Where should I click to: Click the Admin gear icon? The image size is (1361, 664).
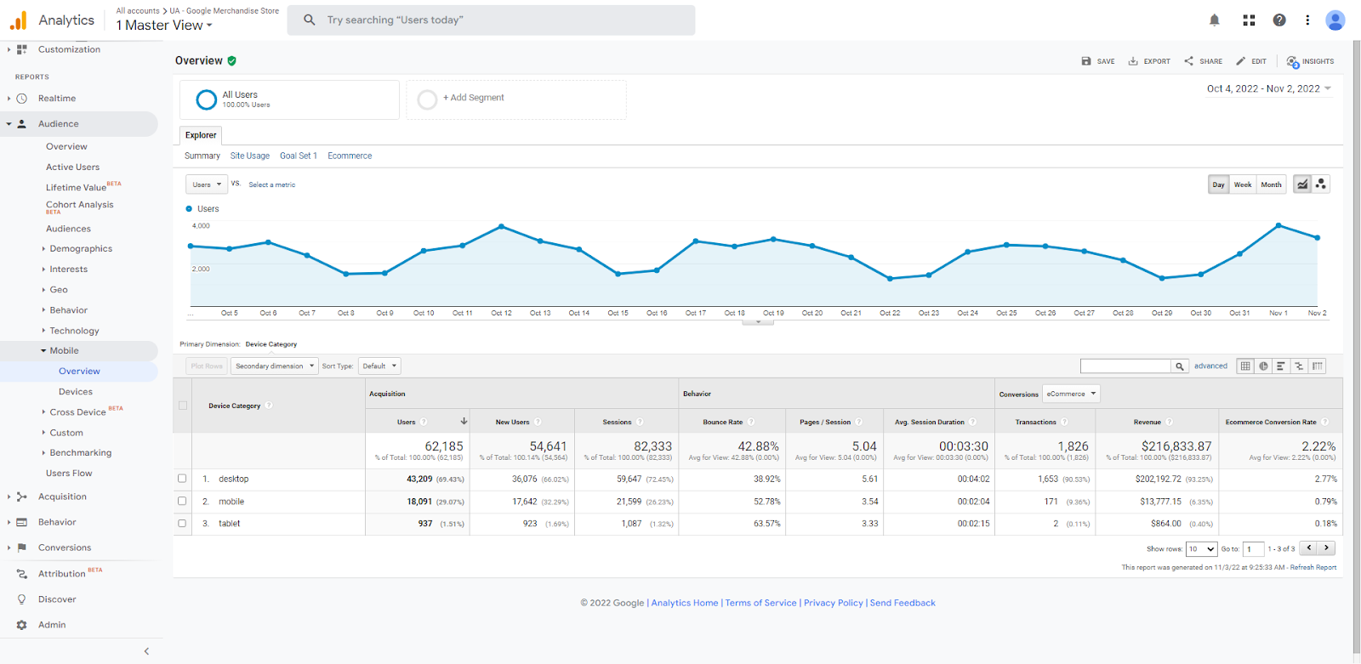21,625
